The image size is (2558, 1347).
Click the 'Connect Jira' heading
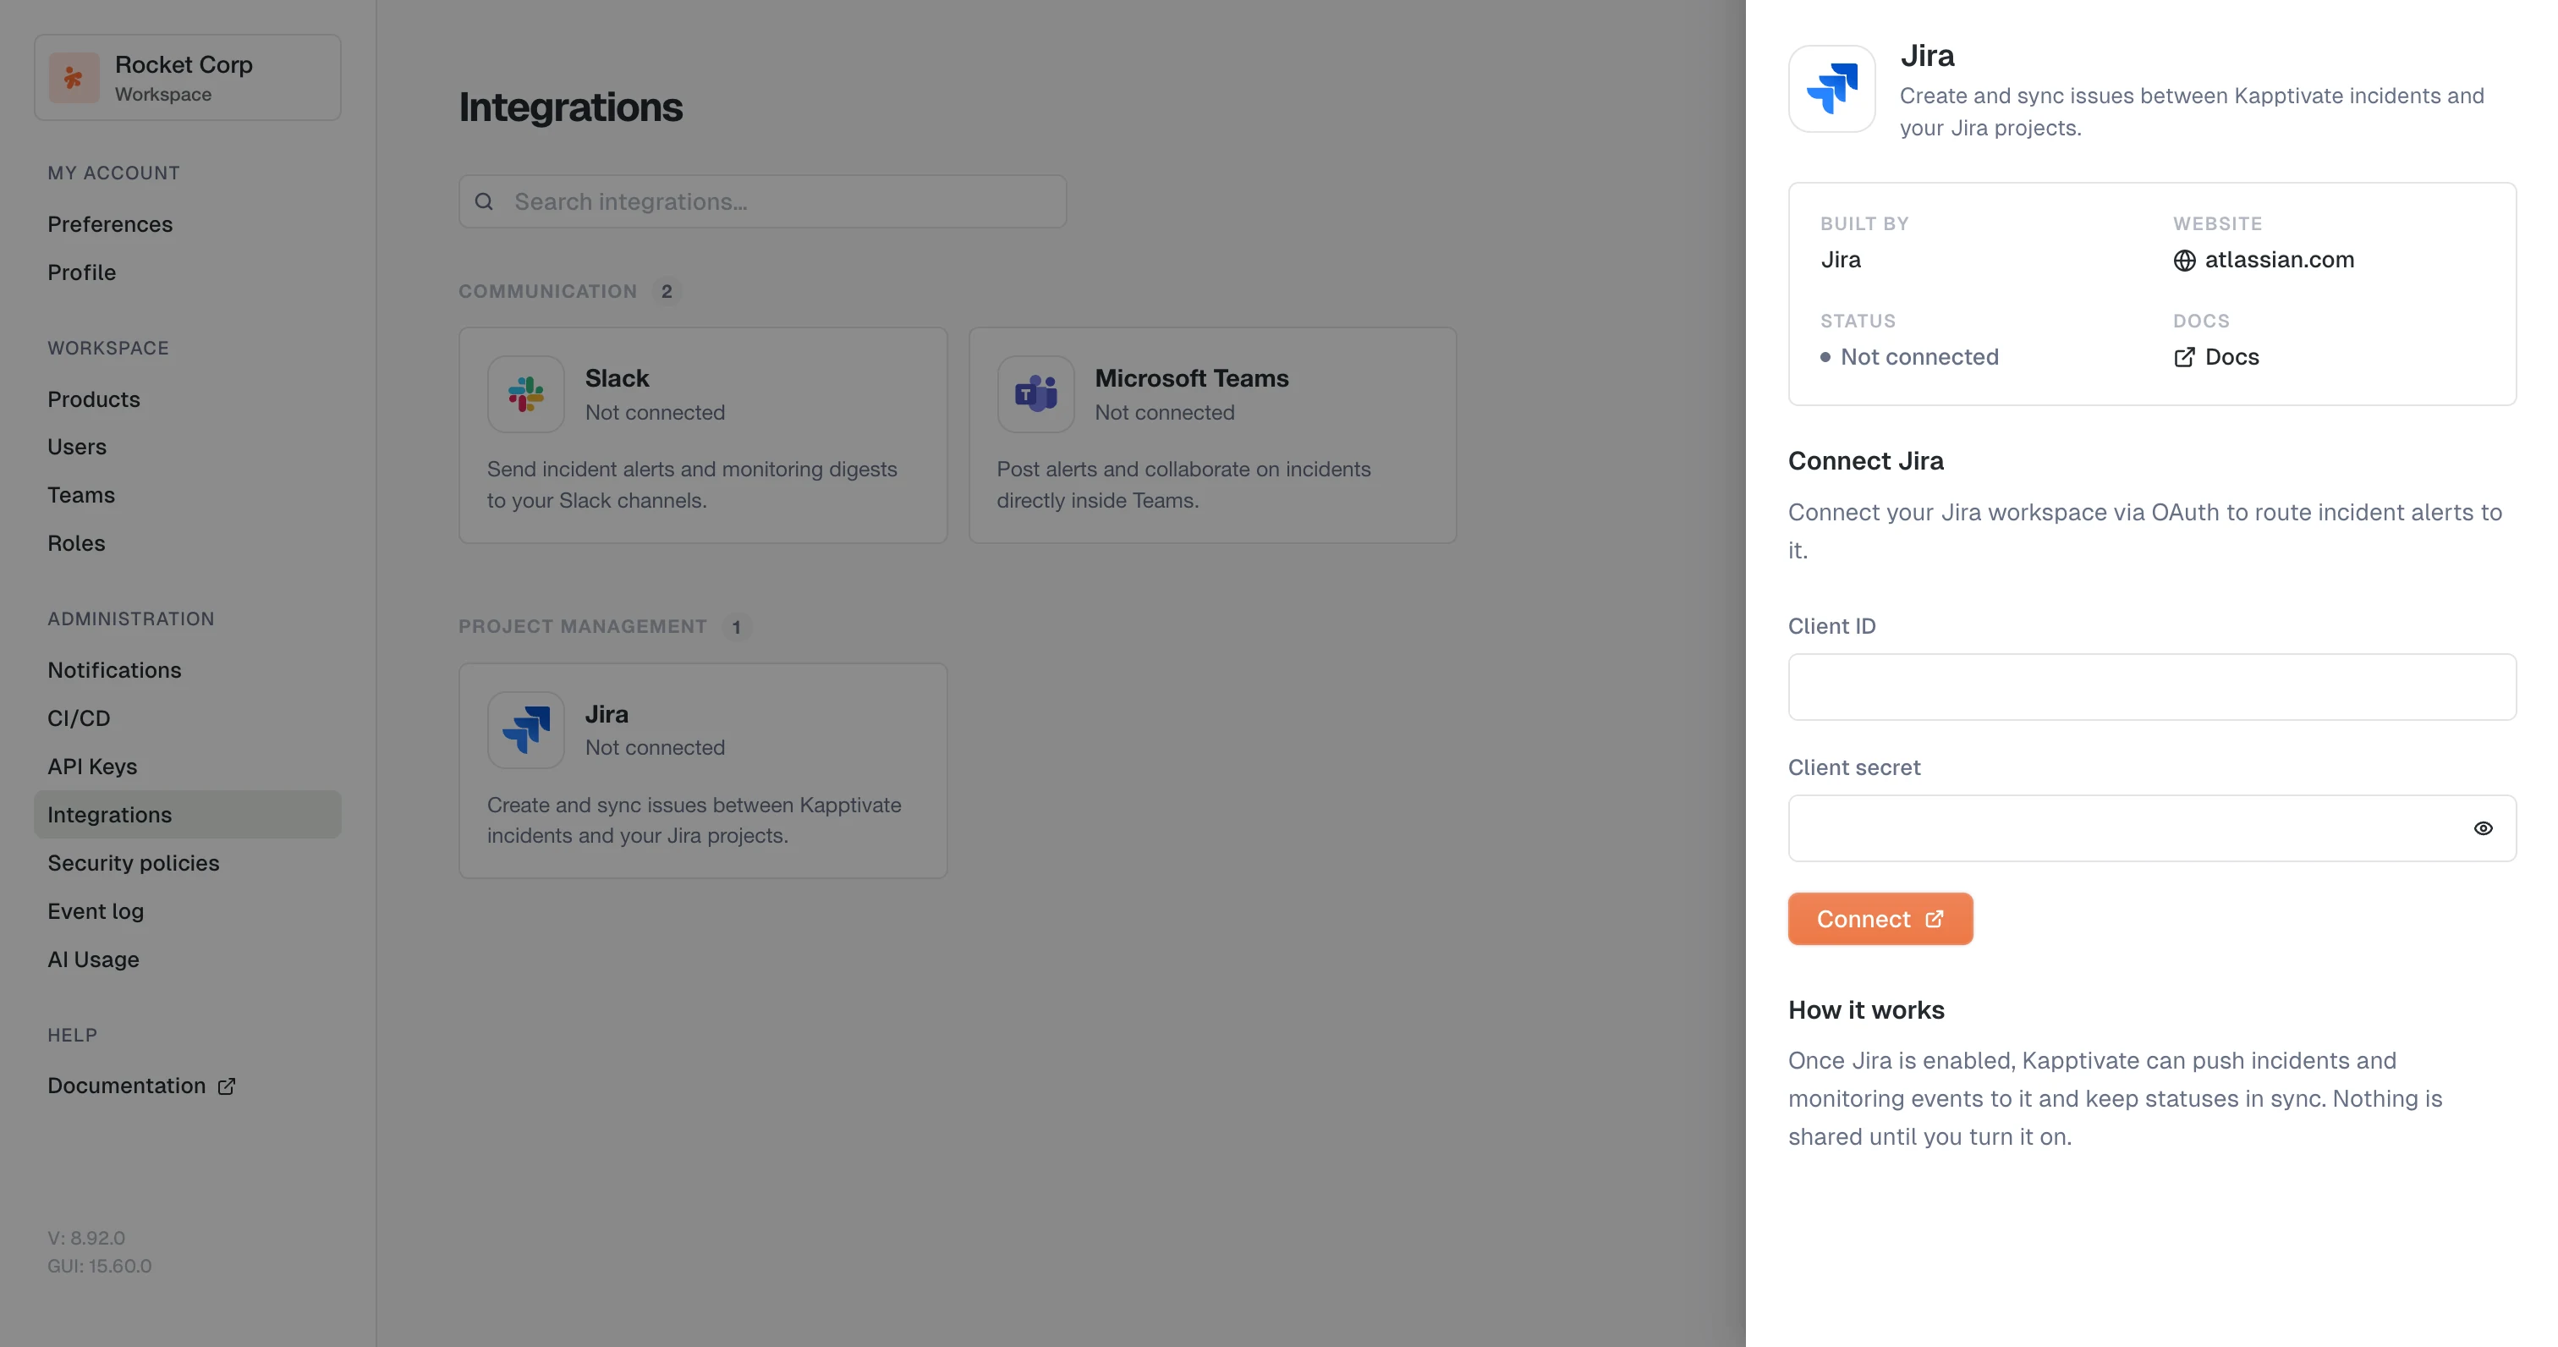(1866, 461)
